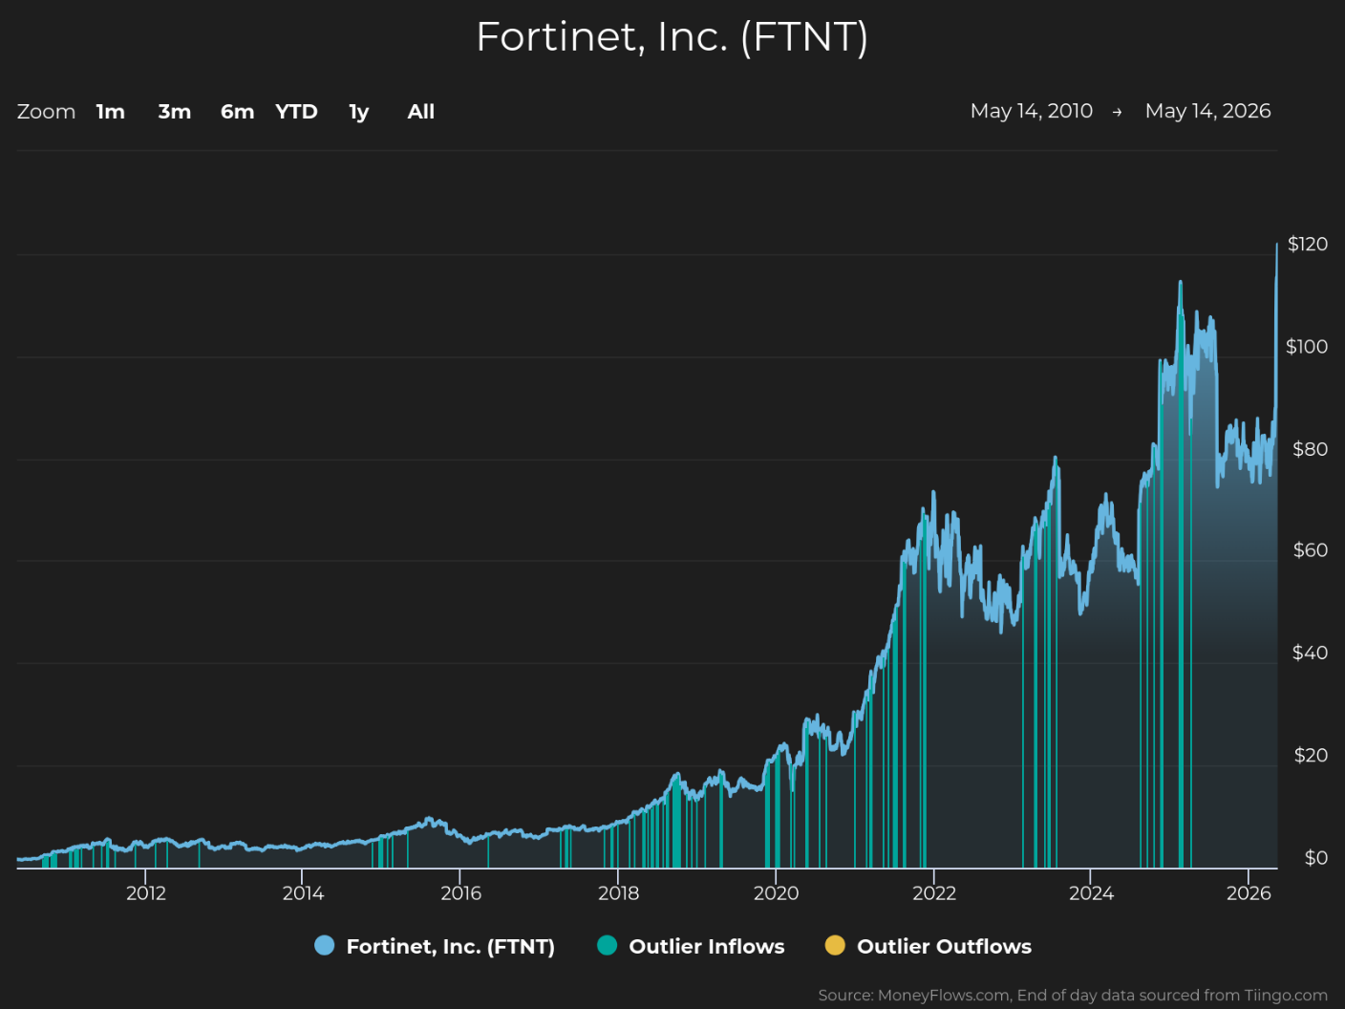Toggle Outlier Outflows series legend
Viewport: 1345px width, 1009px height.
pyautogui.click(x=929, y=946)
